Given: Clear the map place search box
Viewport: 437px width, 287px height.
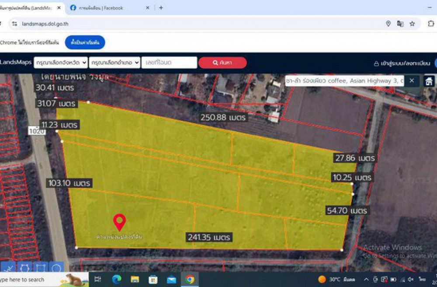Looking at the screenshot, I should (412, 81).
